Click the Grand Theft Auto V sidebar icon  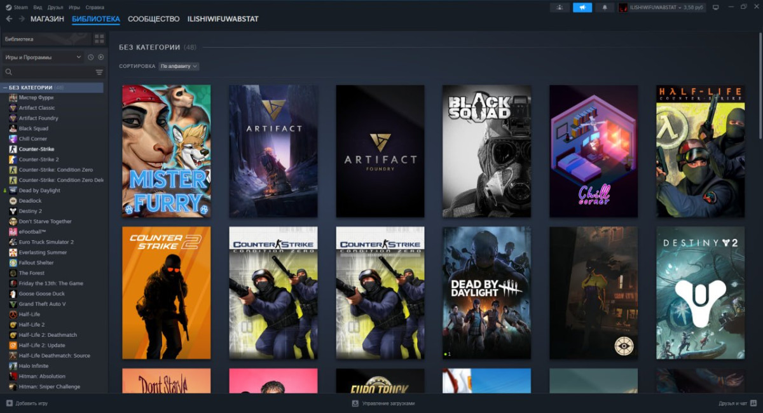coord(13,304)
